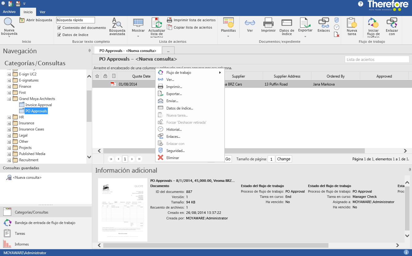412x256 pixels.
Task: Click the Change page size button
Action: 284,159
